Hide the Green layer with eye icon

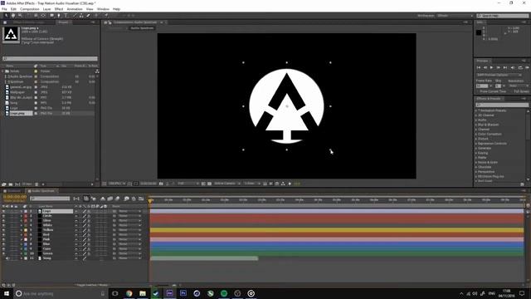tap(3, 253)
